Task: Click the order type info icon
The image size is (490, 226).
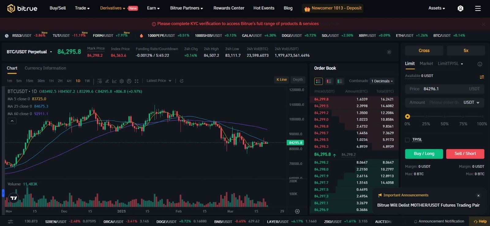Action: point(480,64)
